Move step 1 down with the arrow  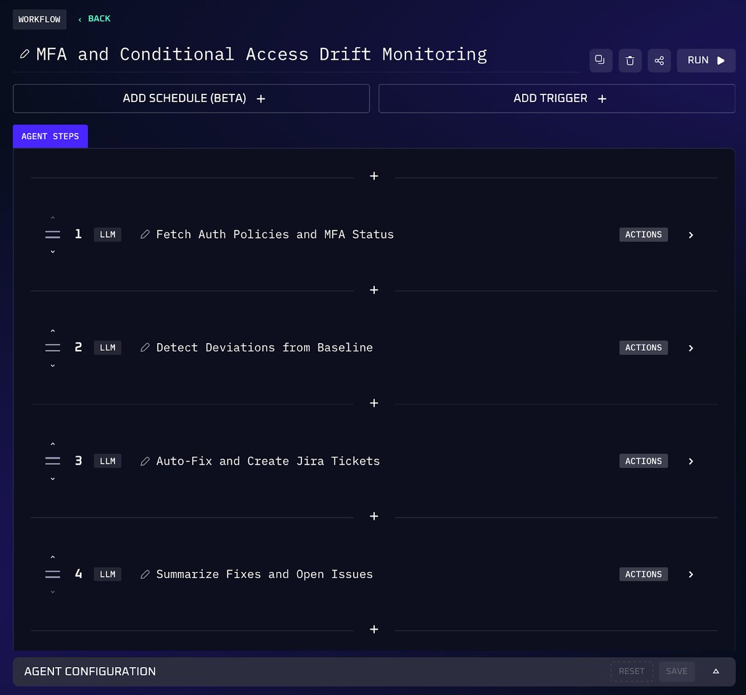(x=53, y=252)
